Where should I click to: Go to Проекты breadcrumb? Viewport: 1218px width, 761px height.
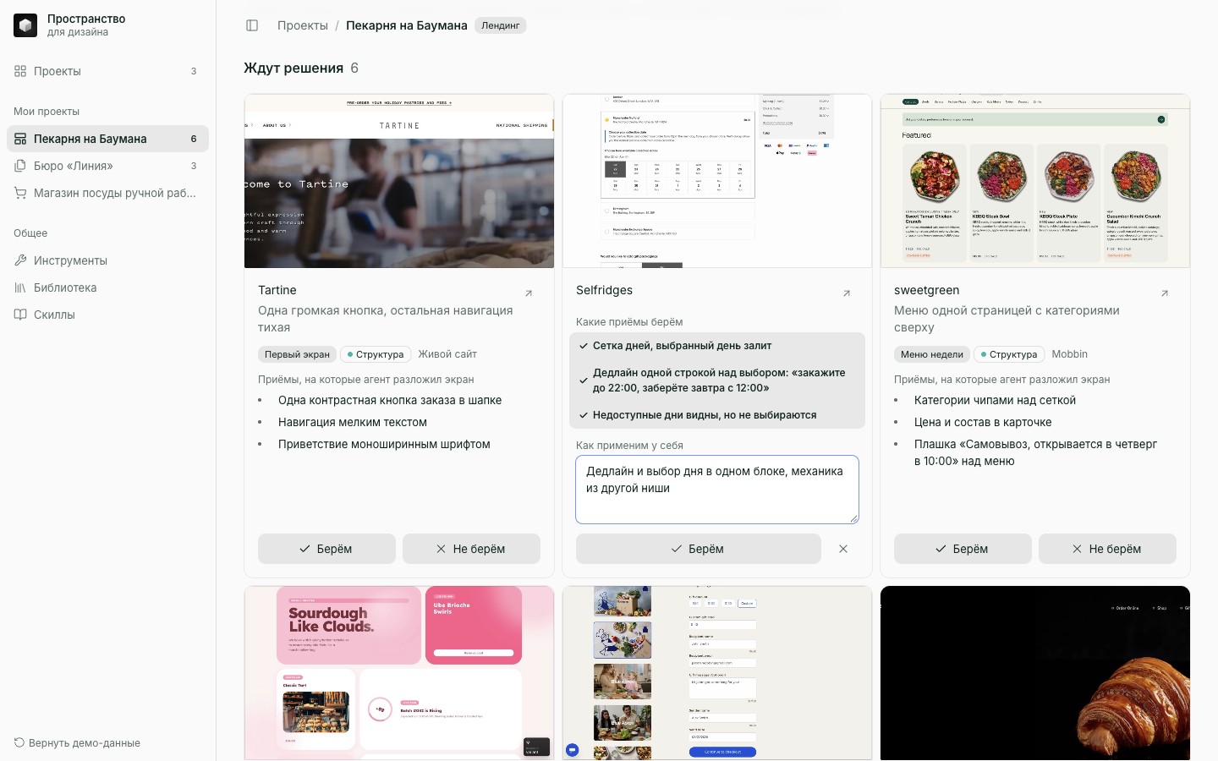pyautogui.click(x=303, y=25)
